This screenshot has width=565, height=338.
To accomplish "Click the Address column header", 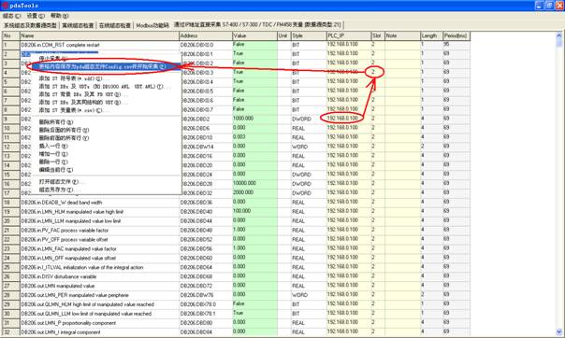I will [206, 35].
